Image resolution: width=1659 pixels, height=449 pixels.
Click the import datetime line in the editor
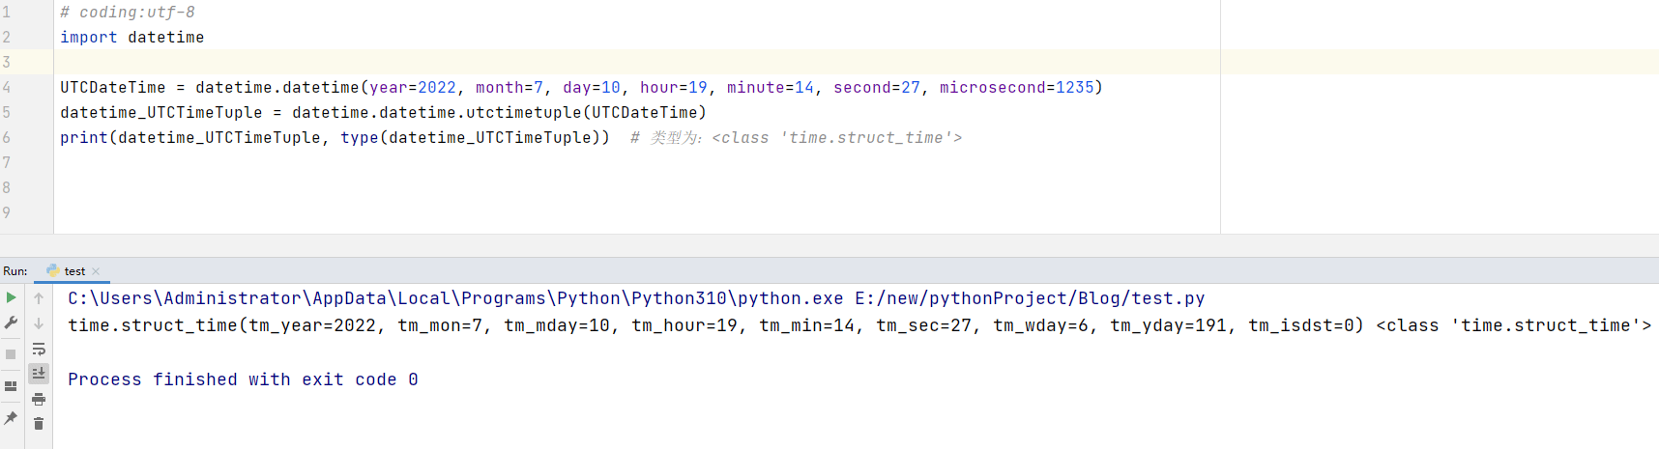click(132, 37)
